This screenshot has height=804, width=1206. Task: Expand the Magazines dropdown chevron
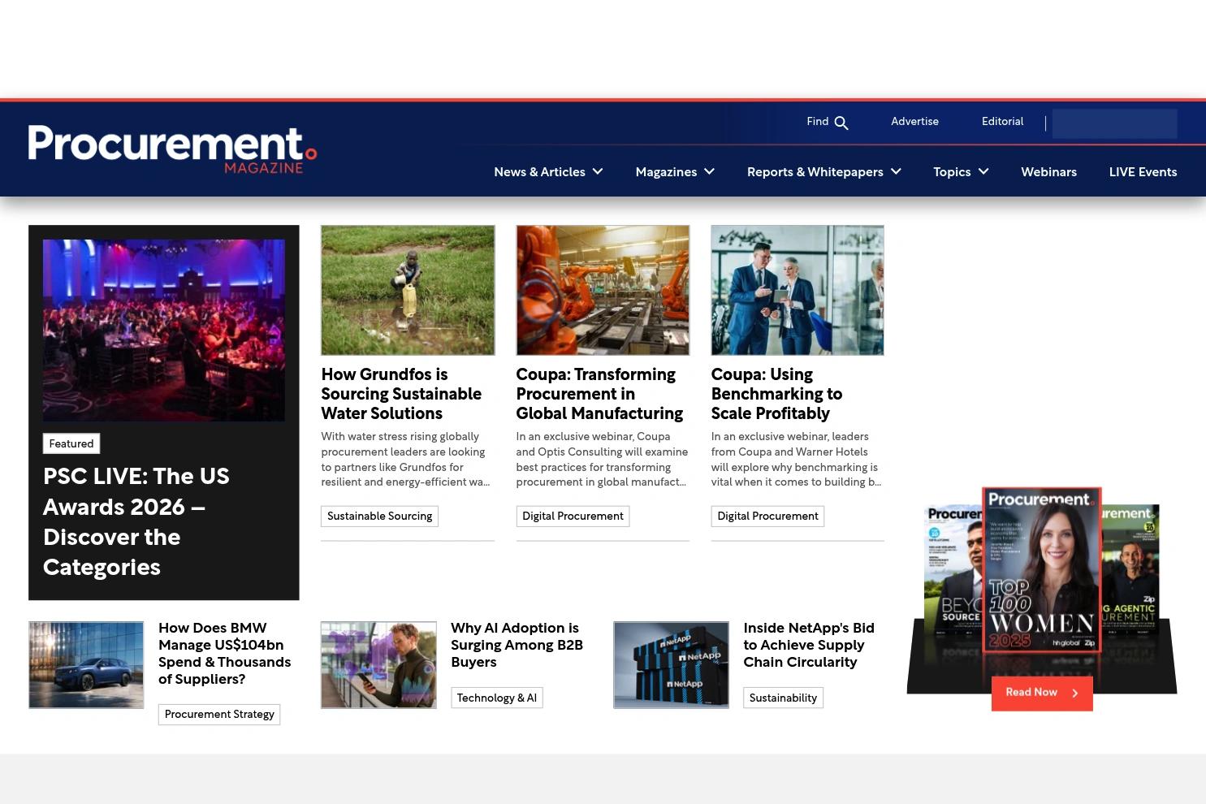[x=709, y=171]
